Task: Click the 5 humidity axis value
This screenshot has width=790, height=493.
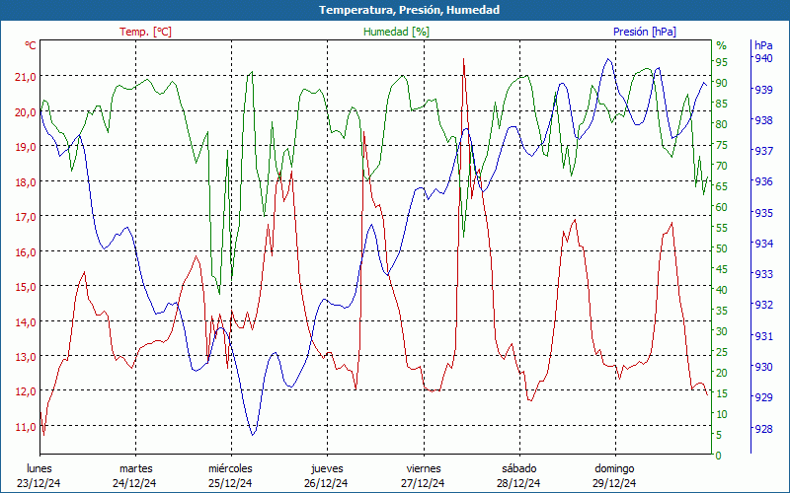Action: tap(719, 435)
